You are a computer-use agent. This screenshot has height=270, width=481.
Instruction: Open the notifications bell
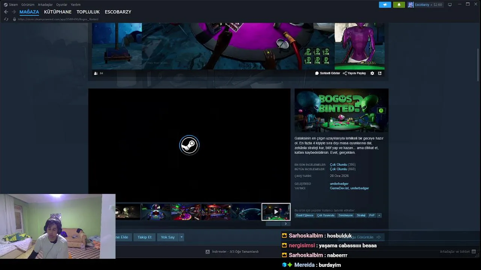click(x=399, y=4)
